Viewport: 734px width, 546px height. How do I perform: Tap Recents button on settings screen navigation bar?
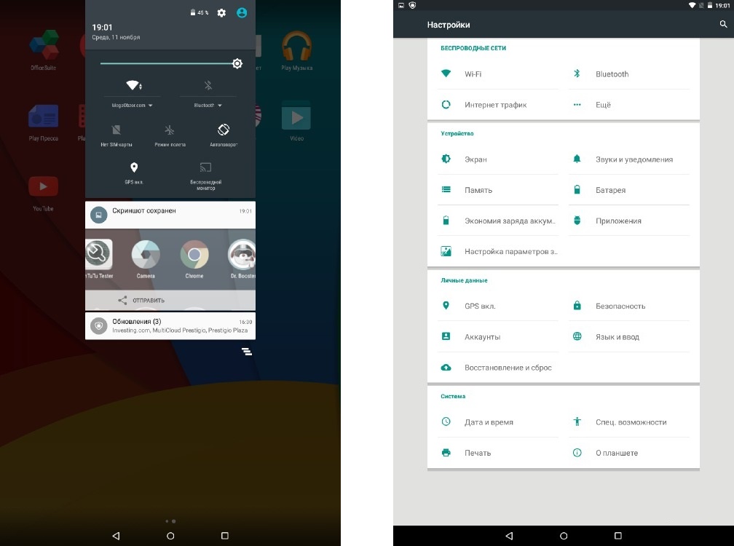coord(618,536)
